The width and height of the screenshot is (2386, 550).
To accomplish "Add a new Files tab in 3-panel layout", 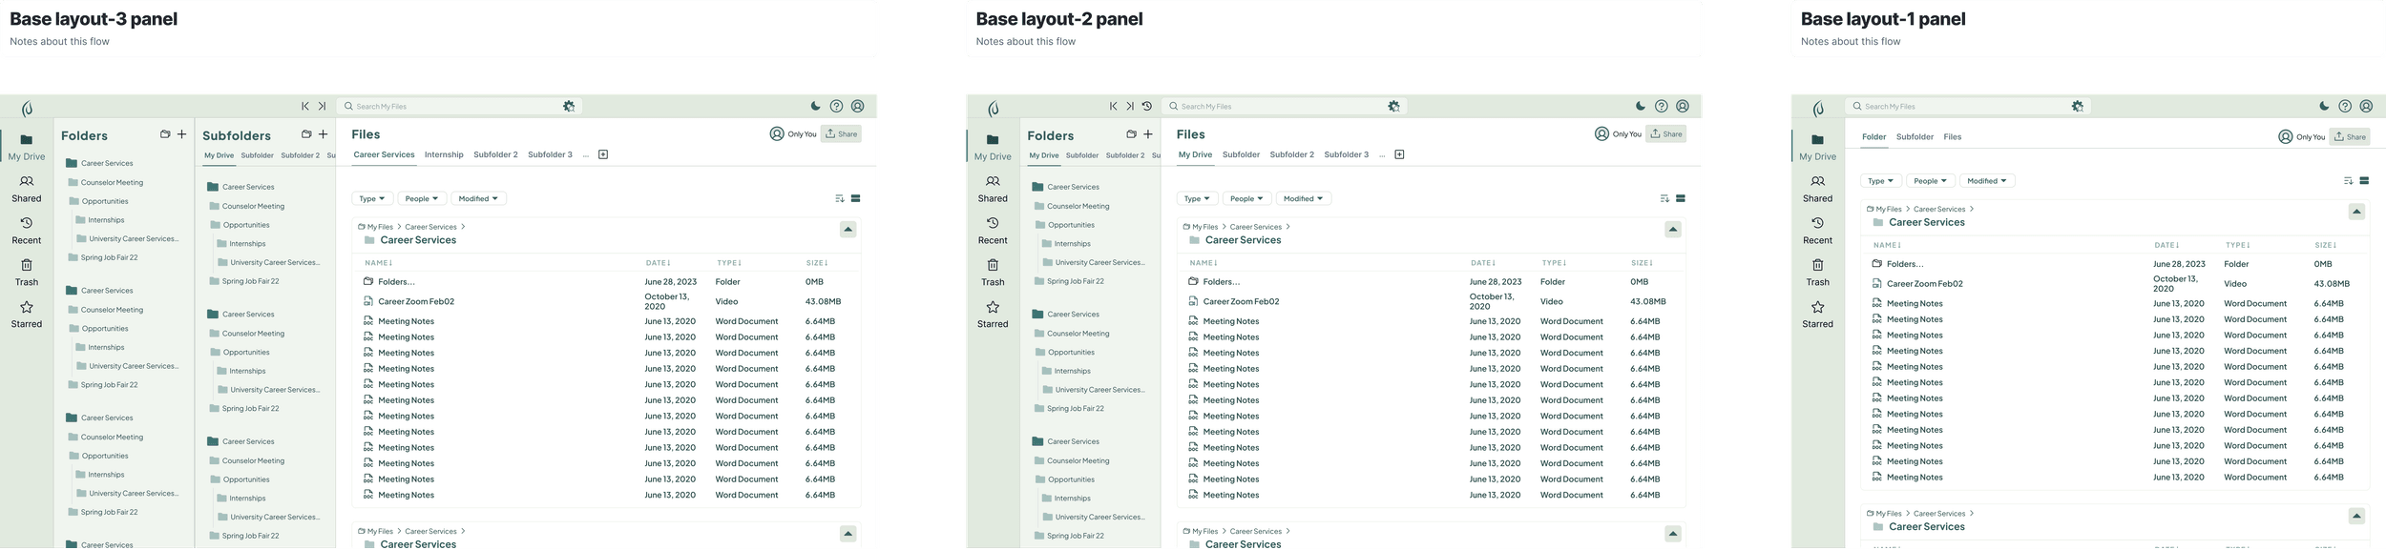I will pos(603,154).
